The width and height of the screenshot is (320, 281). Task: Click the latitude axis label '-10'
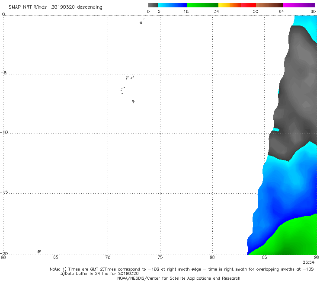click(x=4, y=132)
